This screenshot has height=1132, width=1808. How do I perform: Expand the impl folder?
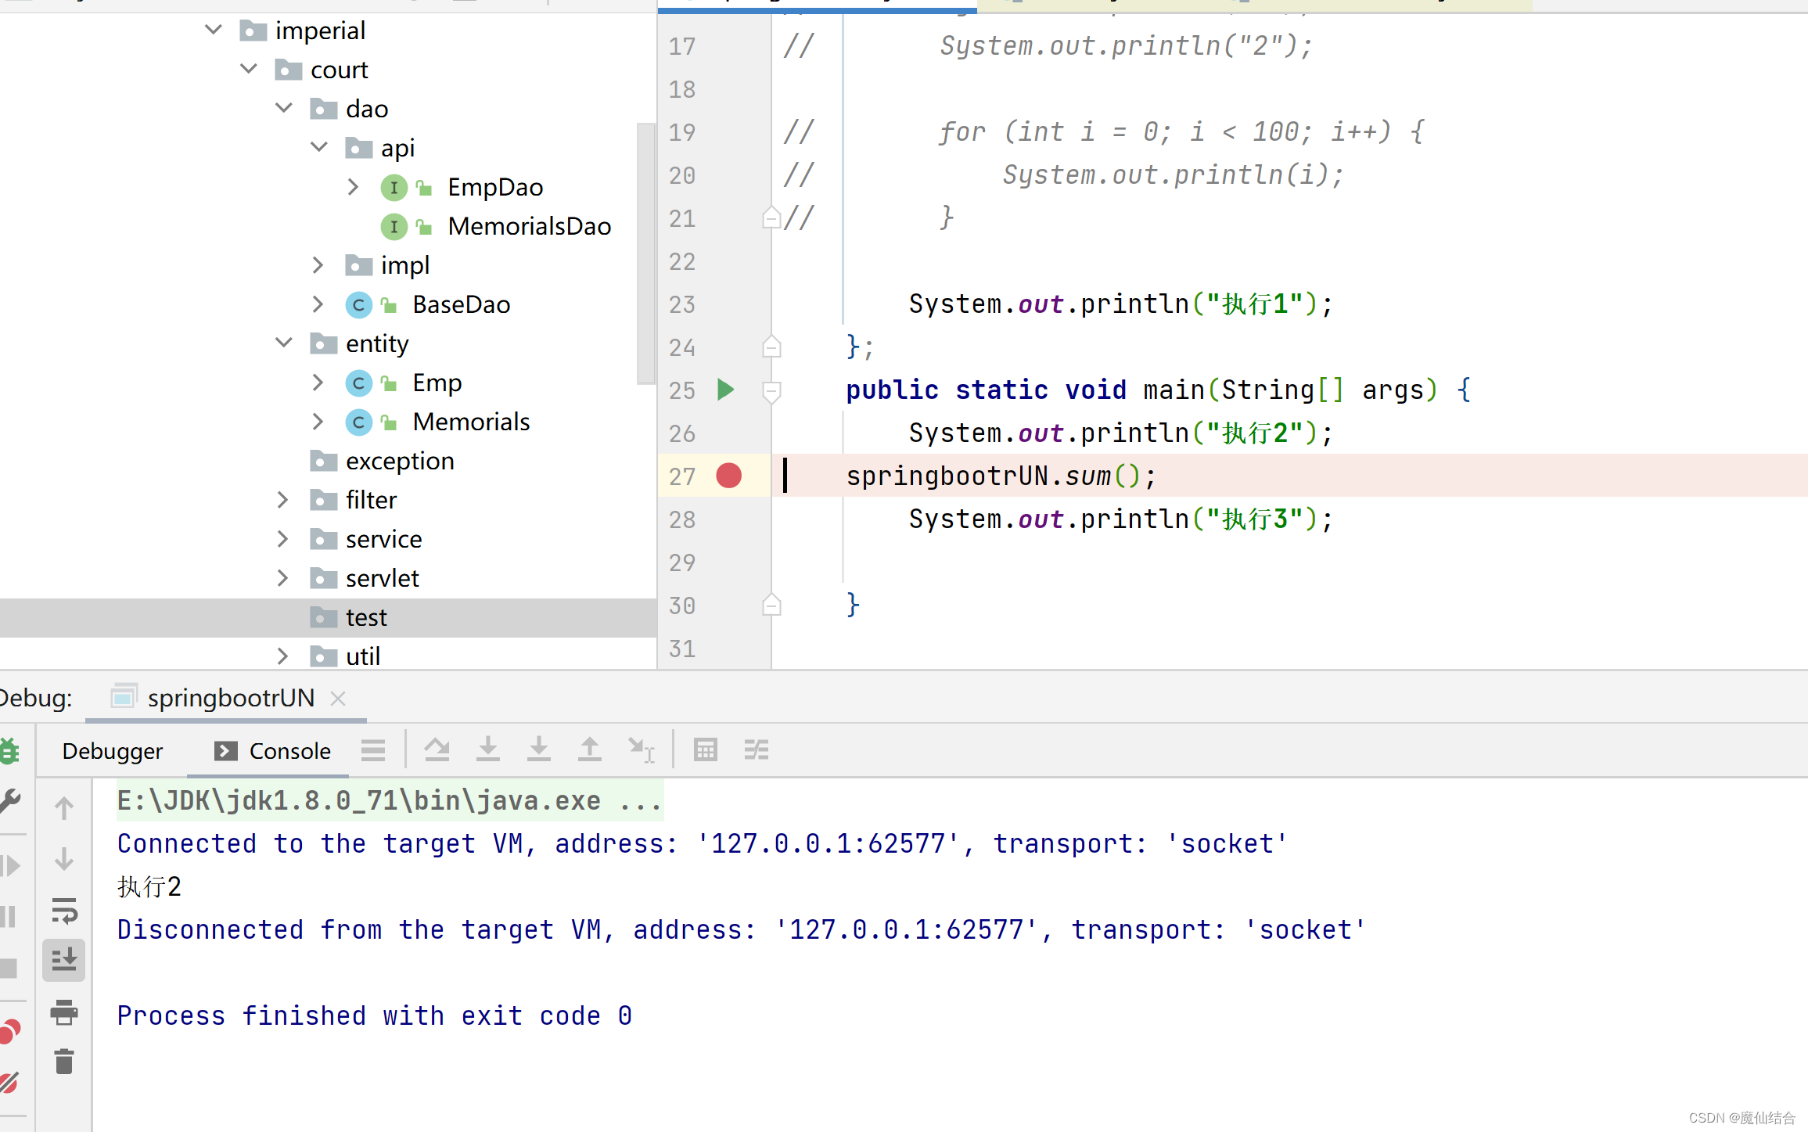(x=318, y=265)
